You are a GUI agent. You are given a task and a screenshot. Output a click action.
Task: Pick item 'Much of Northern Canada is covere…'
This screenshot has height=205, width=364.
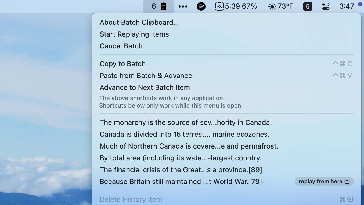point(227,146)
